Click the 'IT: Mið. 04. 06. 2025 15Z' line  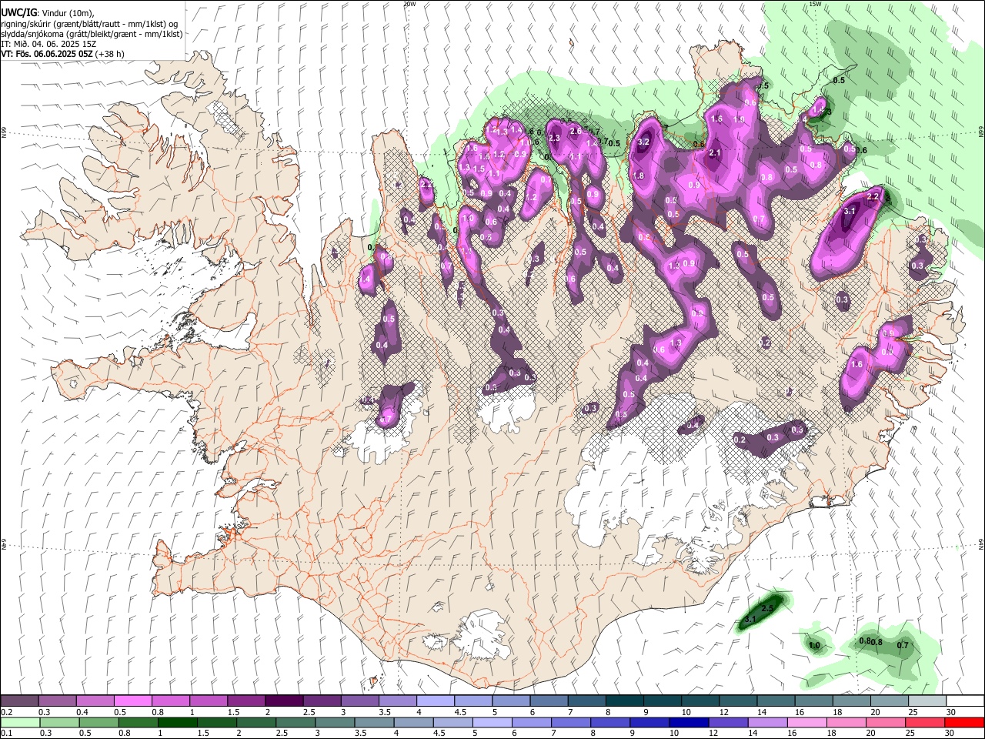tap(48, 44)
